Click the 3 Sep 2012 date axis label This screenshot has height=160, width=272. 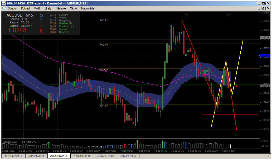click(x=8, y=151)
